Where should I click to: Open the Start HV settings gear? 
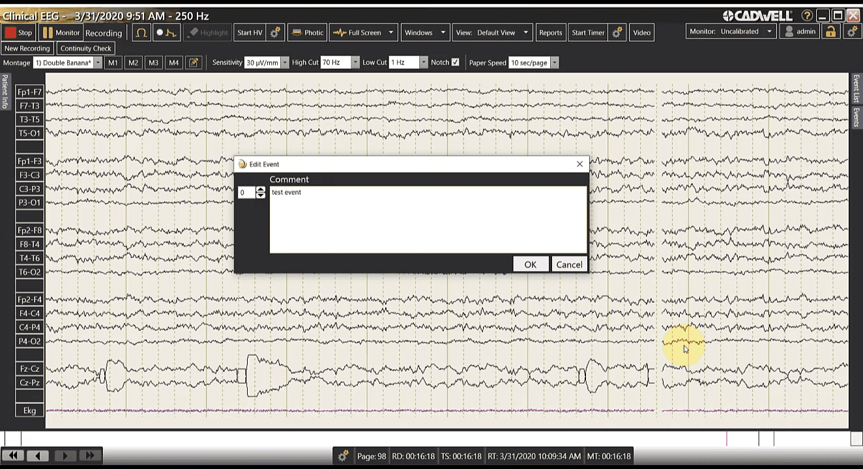pos(275,33)
